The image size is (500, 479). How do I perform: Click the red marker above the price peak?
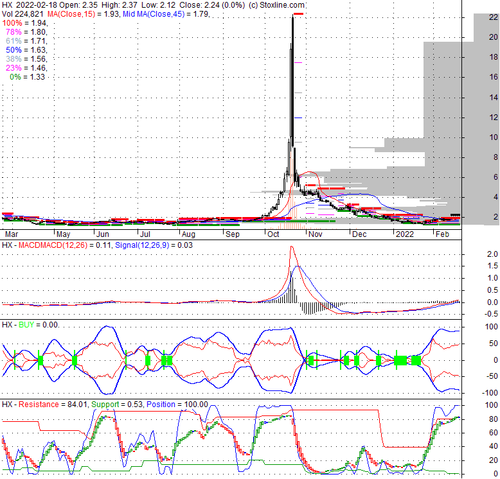point(298,13)
